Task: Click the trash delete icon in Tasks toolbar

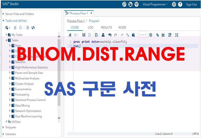Action: (x=15, y=28)
